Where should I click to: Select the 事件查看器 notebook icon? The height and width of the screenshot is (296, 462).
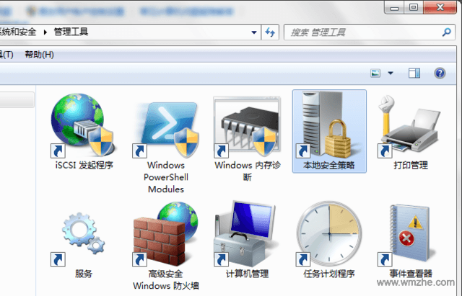pyautogui.click(x=408, y=236)
